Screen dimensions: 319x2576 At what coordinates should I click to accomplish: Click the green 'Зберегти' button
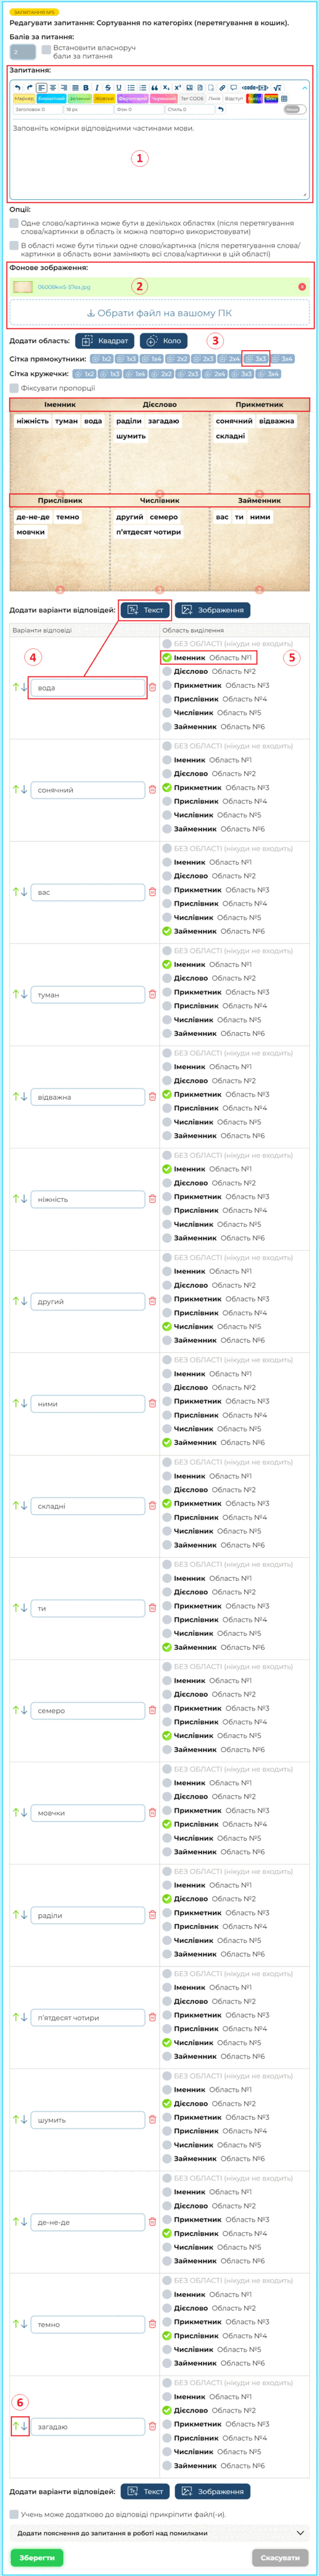click(x=37, y=2558)
